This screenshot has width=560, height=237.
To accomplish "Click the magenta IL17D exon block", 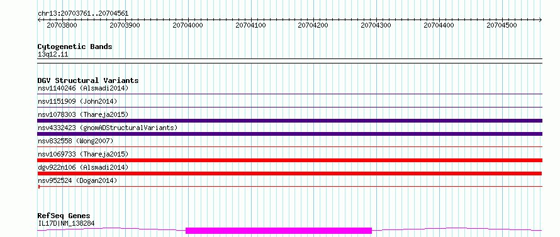I will coord(279,231).
